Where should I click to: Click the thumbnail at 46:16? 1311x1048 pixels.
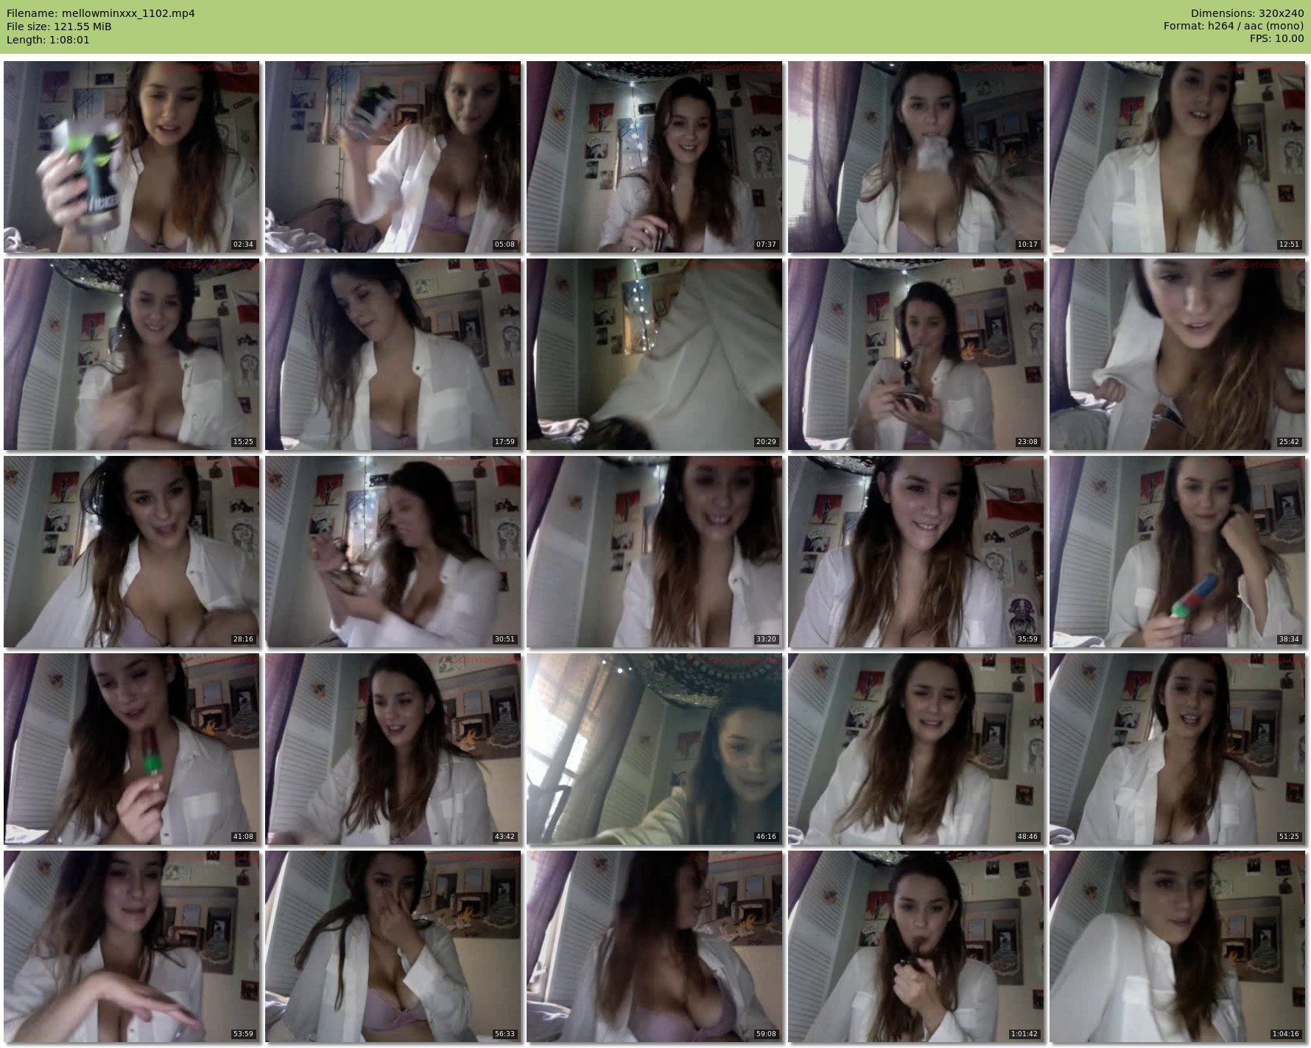click(654, 749)
